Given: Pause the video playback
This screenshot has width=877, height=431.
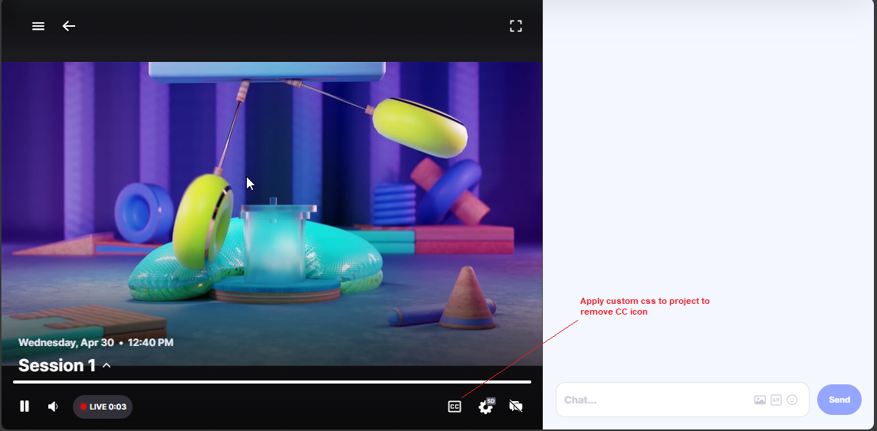Looking at the screenshot, I should click(24, 407).
